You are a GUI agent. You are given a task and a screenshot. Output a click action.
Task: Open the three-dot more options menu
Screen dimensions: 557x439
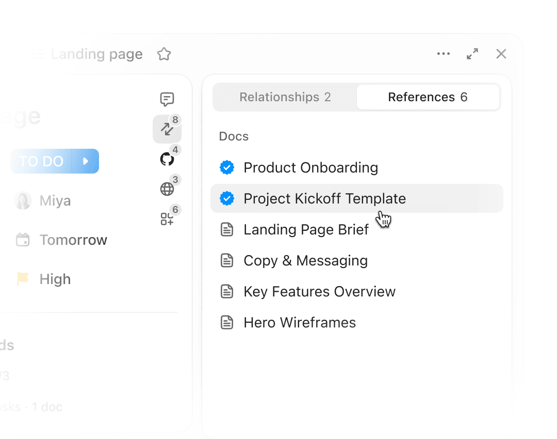(x=444, y=54)
